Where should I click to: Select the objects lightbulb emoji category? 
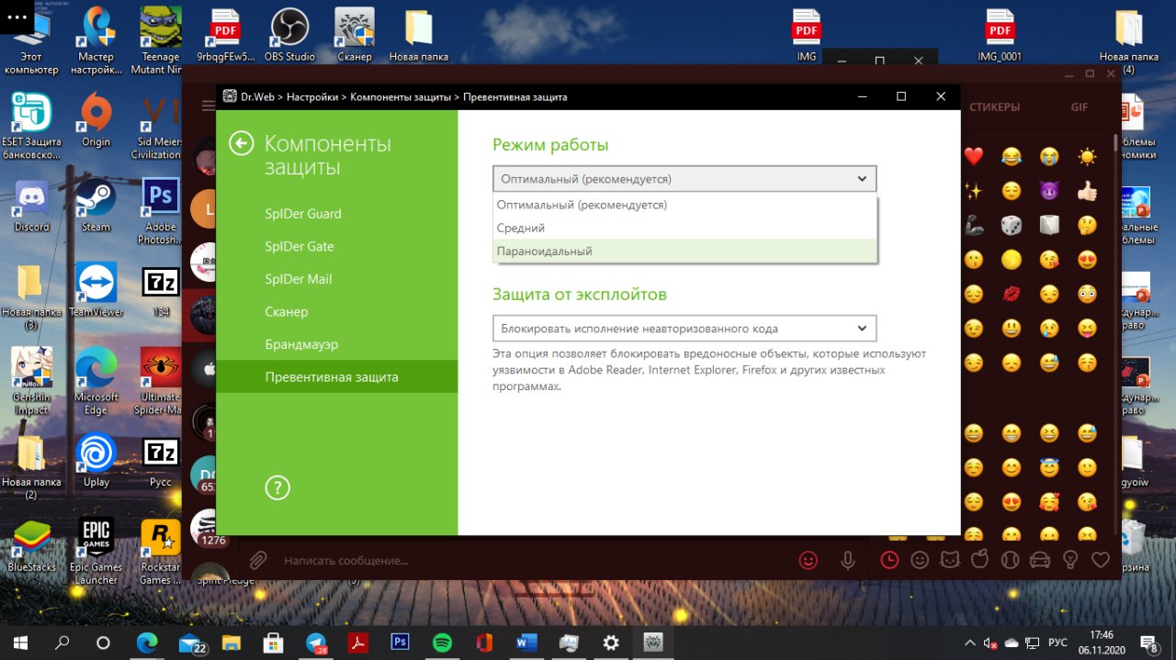(1069, 559)
